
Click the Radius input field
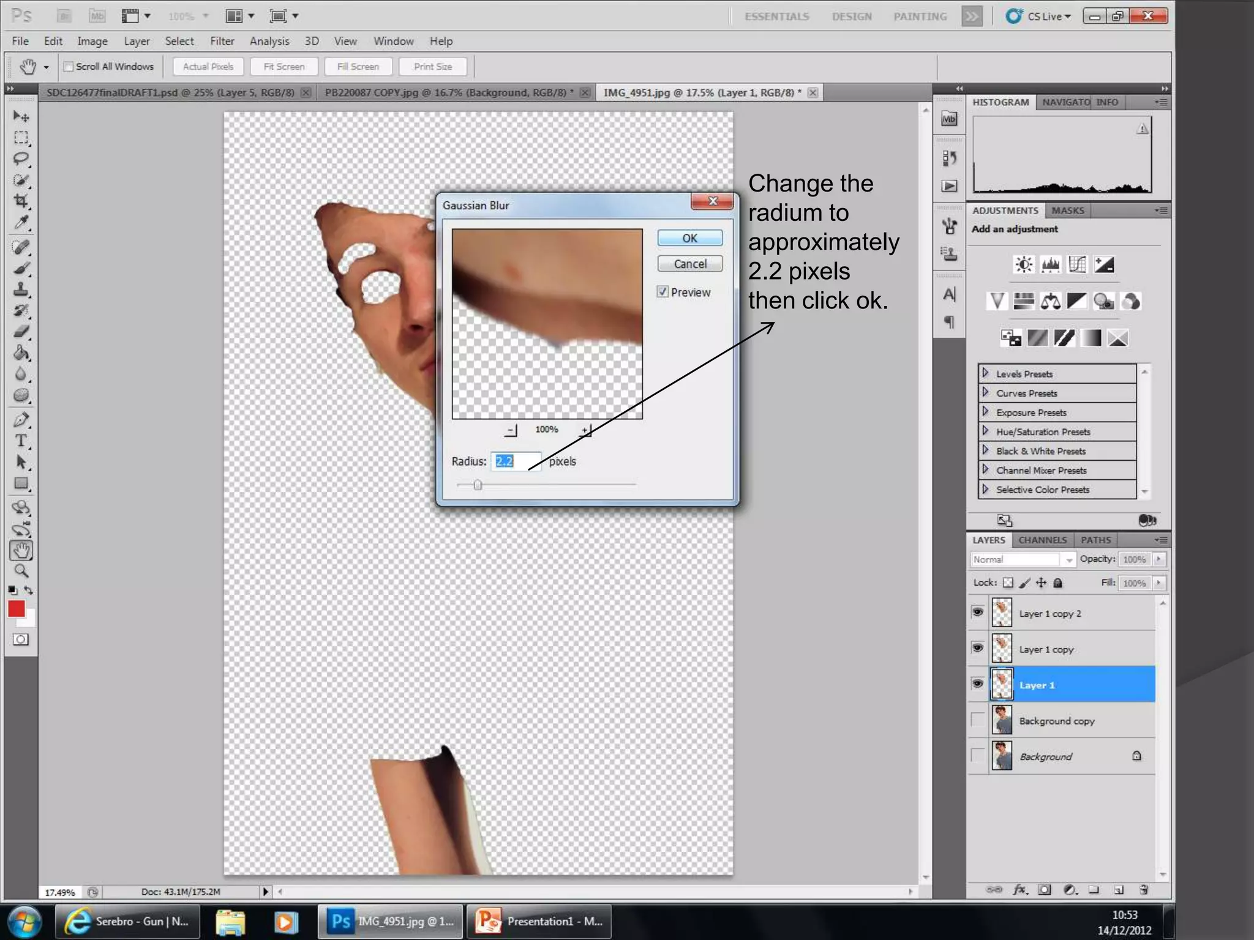pos(516,461)
